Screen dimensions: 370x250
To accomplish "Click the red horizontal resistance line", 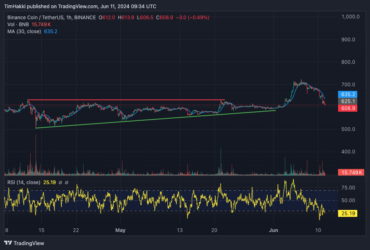I will (123, 100).
